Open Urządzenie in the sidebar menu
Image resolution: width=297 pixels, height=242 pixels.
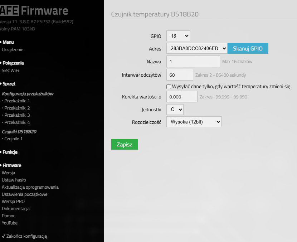(13, 50)
